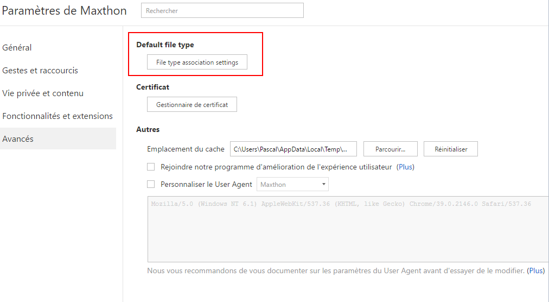Open the Plus link beside improvement program
This screenshot has height=302, width=549.
click(x=405, y=167)
